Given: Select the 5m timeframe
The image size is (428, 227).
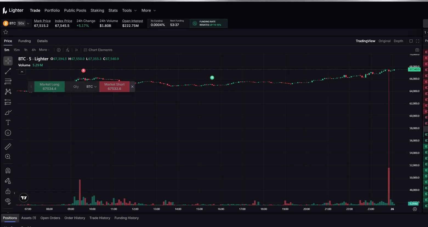Looking at the screenshot, I should point(7,50).
